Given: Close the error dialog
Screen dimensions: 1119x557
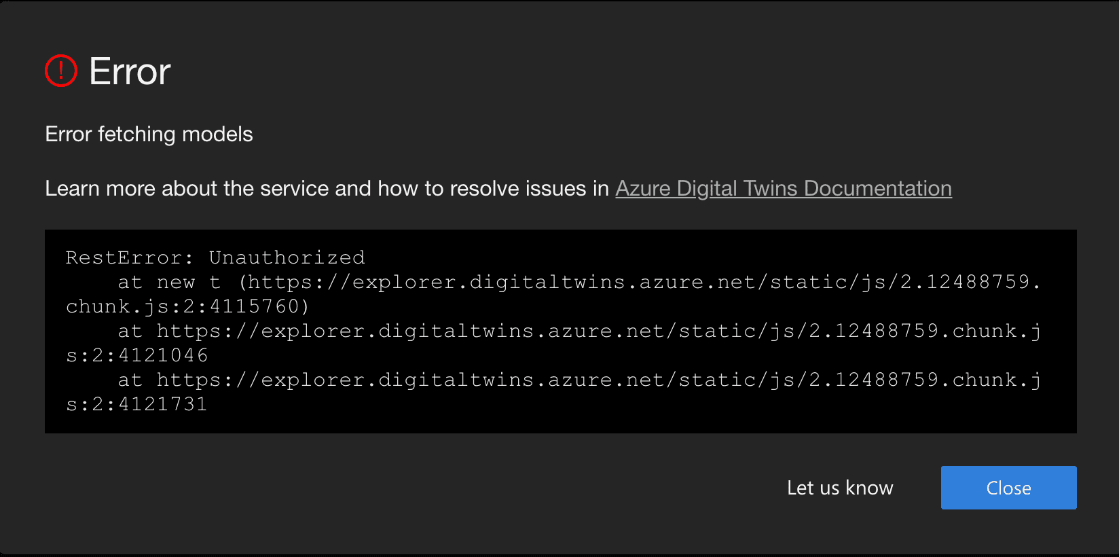Looking at the screenshot, I should pos(1008,488).
